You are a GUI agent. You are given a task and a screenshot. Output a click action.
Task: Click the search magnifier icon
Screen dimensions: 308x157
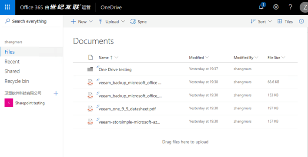pyautogui.click(x=7, y=21)
